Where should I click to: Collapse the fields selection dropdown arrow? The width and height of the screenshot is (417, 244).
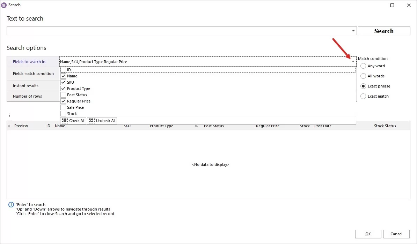point(353,61)
